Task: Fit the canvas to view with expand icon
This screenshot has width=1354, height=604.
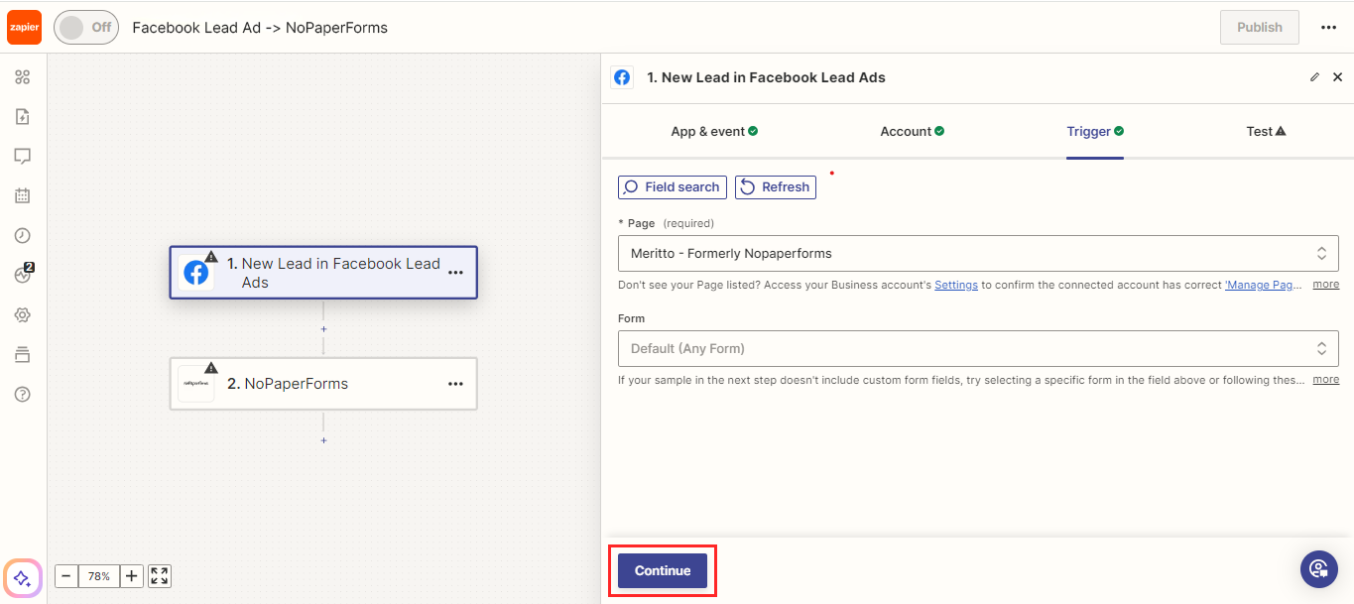Action: pyautogui.click(x=160, y=576)
